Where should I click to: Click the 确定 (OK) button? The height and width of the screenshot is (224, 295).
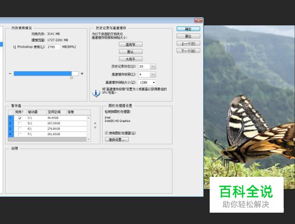coord(188,29)
